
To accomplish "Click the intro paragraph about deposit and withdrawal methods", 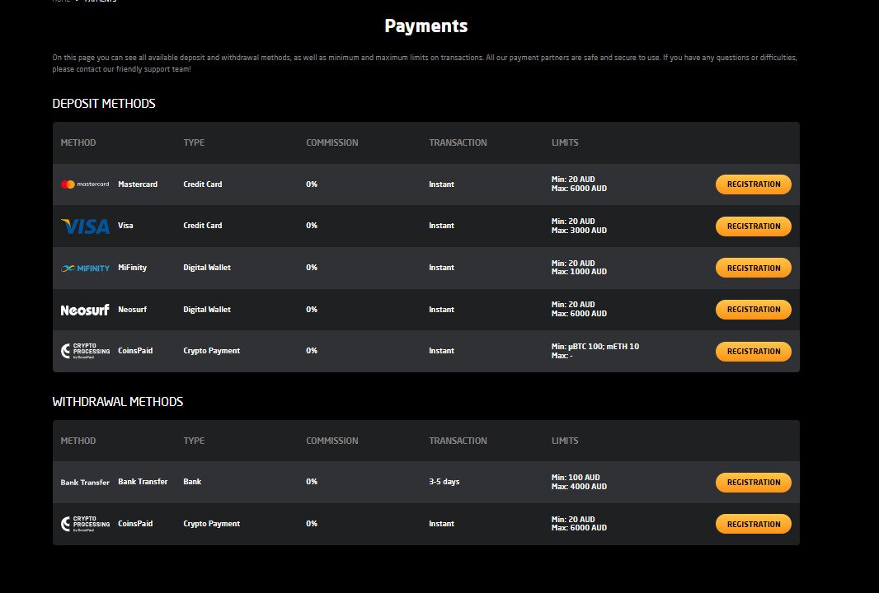I will [x=425, y=63].
